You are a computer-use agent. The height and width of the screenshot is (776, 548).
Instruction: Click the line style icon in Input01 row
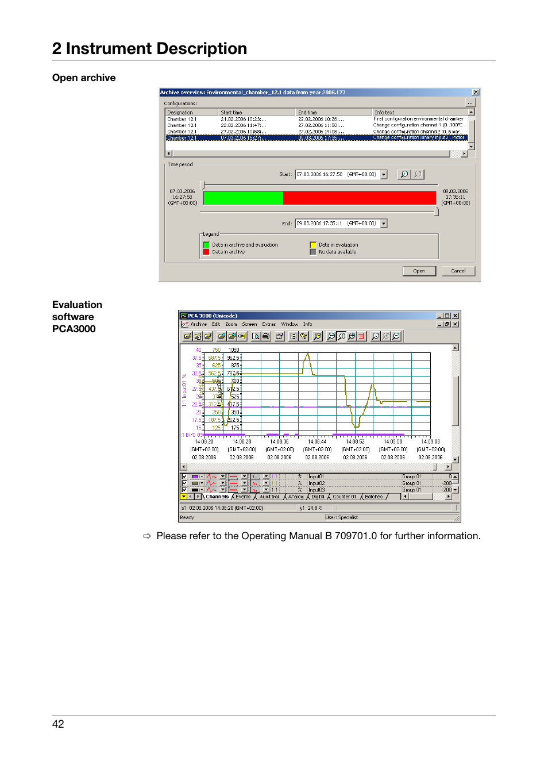pos(211,477)
